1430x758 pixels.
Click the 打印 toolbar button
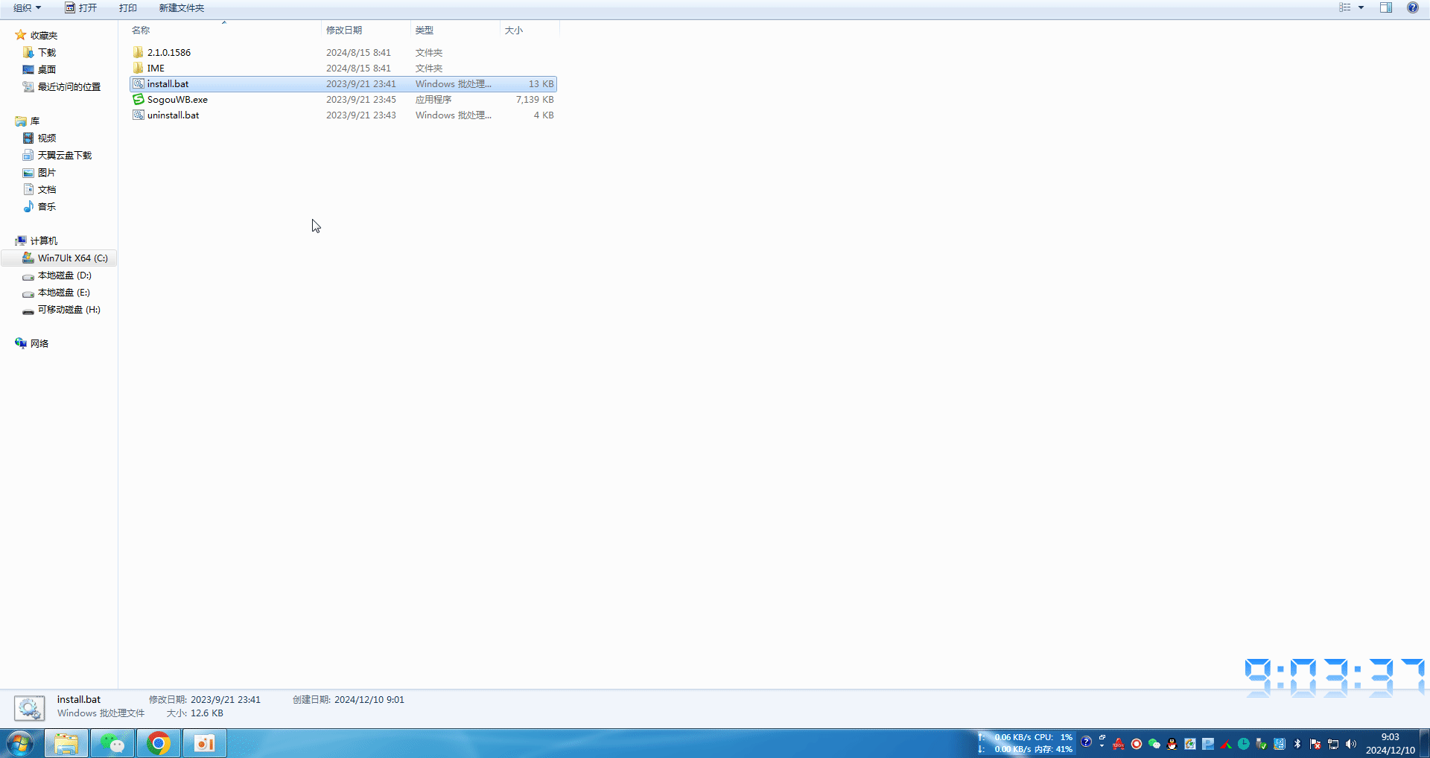coord(128,7)
